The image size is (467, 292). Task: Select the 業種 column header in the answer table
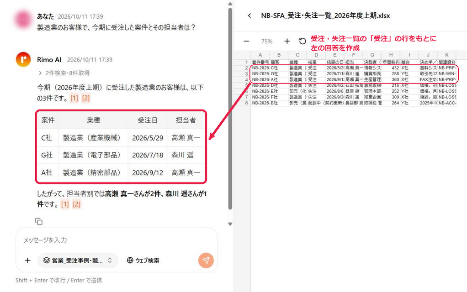(94, 120)
